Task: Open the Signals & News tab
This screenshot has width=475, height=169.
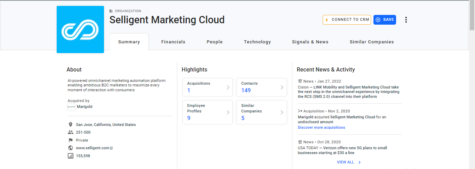Action: click(x=310, y=42)
